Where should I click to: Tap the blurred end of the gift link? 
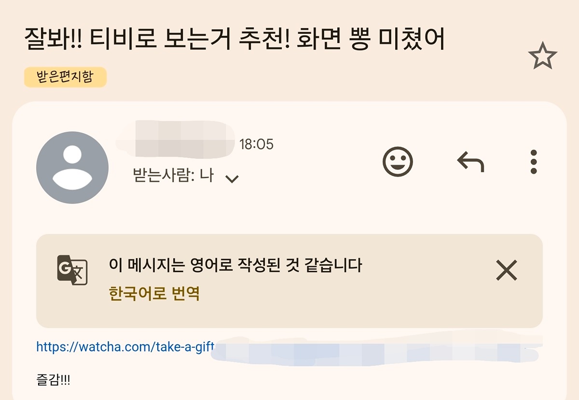[x=376, y=348]
